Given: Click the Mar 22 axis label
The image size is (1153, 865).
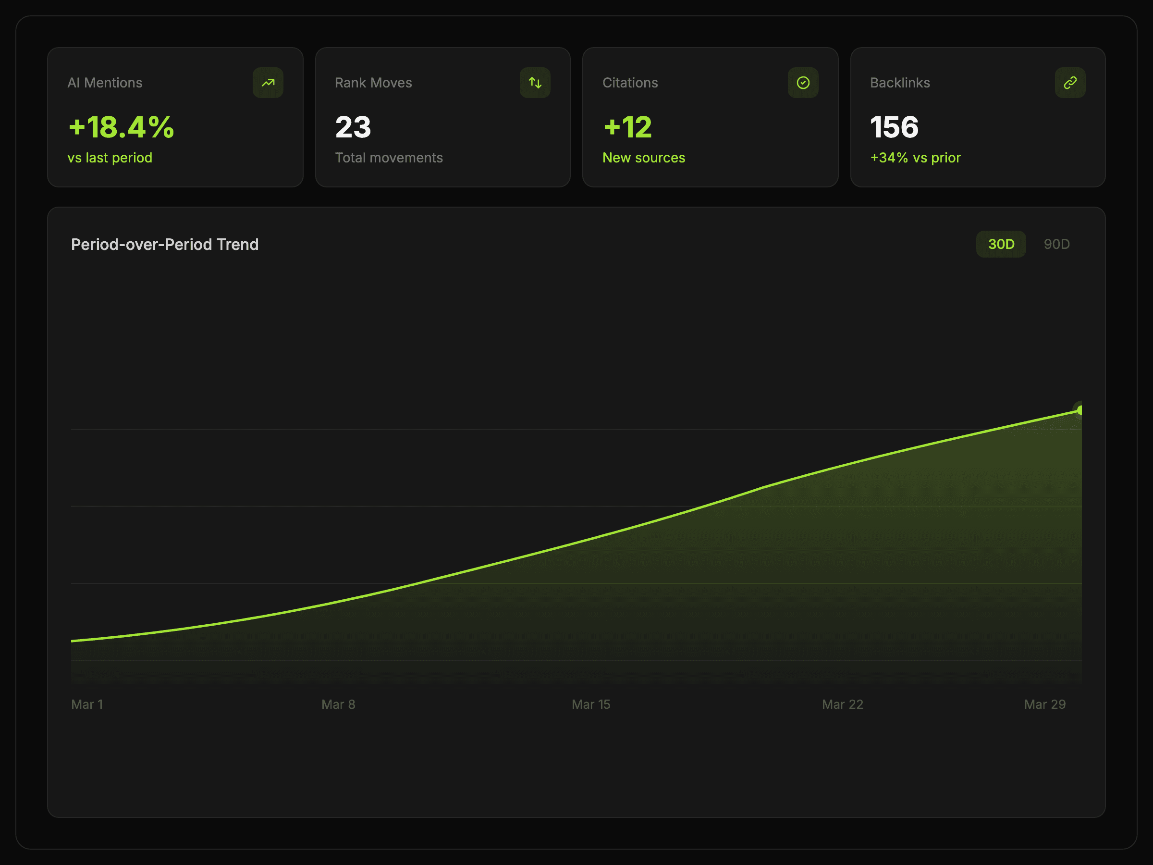Looking at the screenshot, I should (842, 704).
